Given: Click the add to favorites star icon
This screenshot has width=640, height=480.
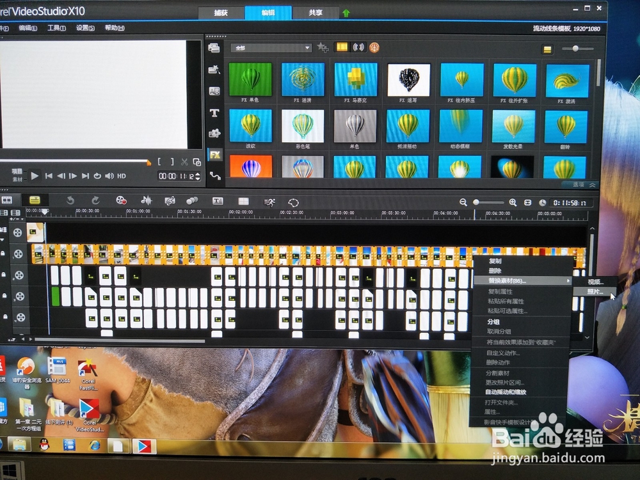Looking at the screenshot, I should [323, 48].
